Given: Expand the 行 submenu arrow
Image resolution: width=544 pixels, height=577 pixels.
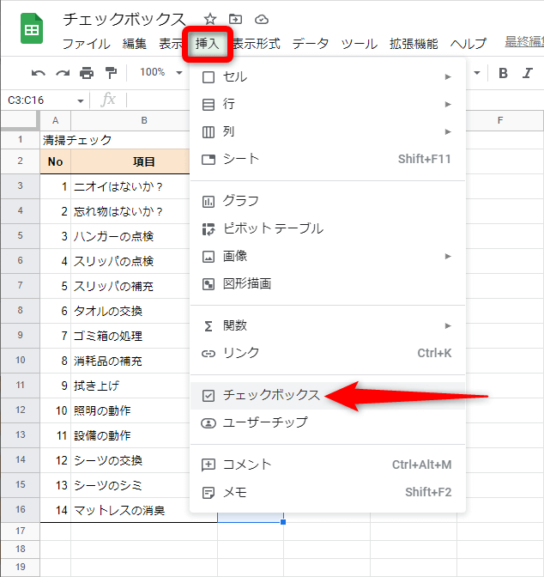Looking at the screenshot, I should 448,105.
